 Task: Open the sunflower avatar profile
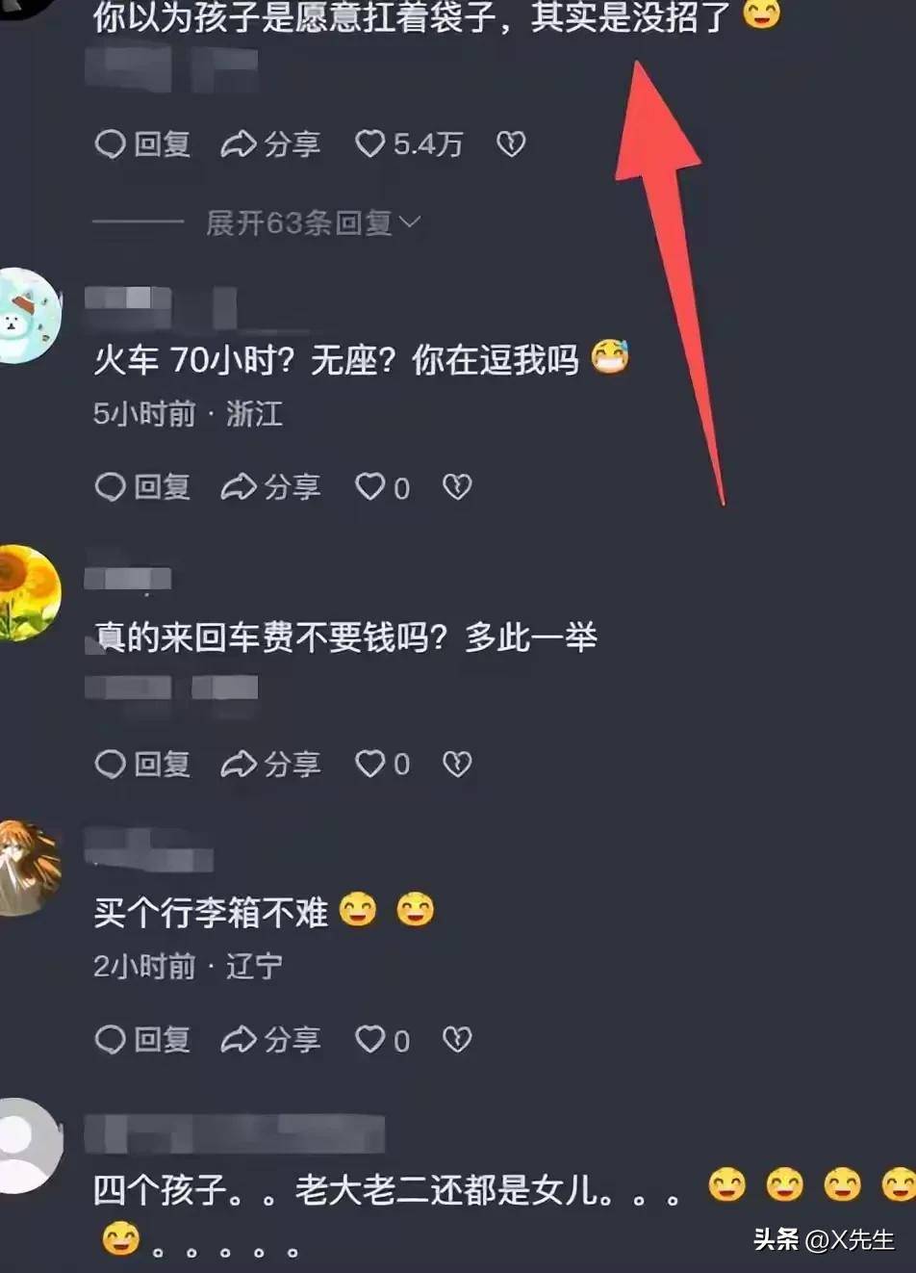29,592
